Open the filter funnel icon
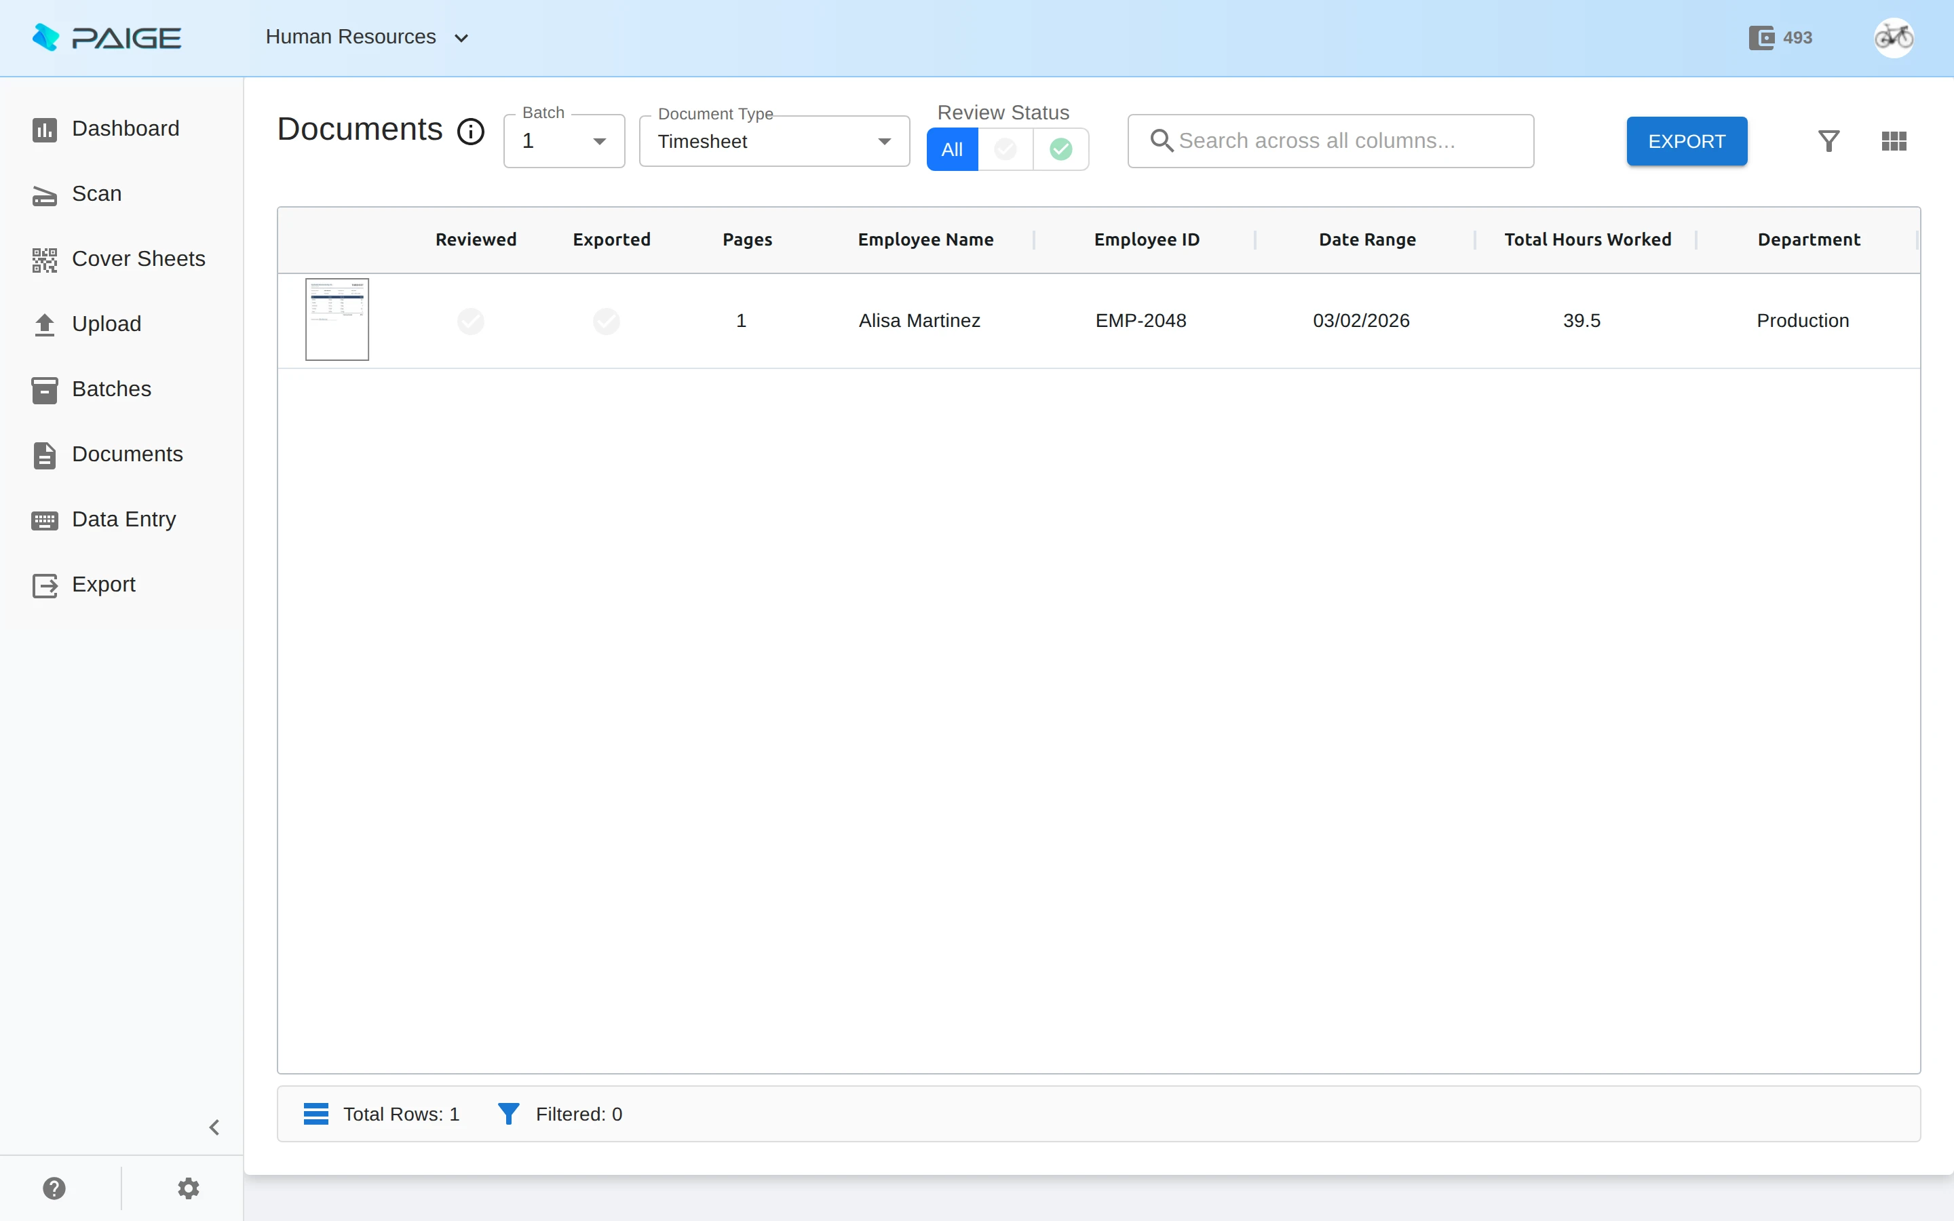Viewport: 1954px width, 1221px height. coord(1829,141)
